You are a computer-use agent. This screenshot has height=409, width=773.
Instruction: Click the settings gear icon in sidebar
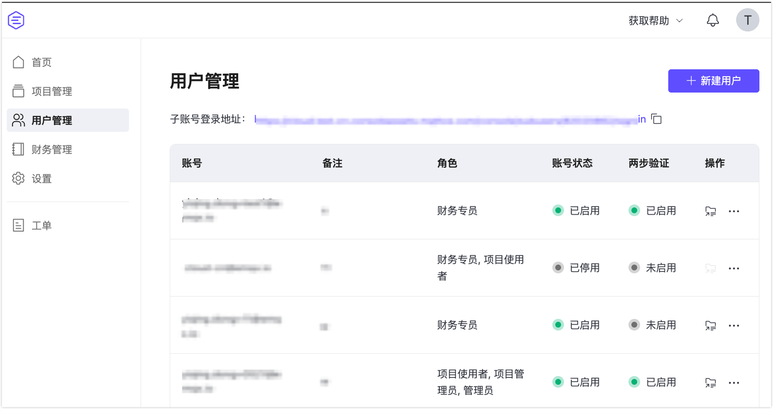point(18,178)
